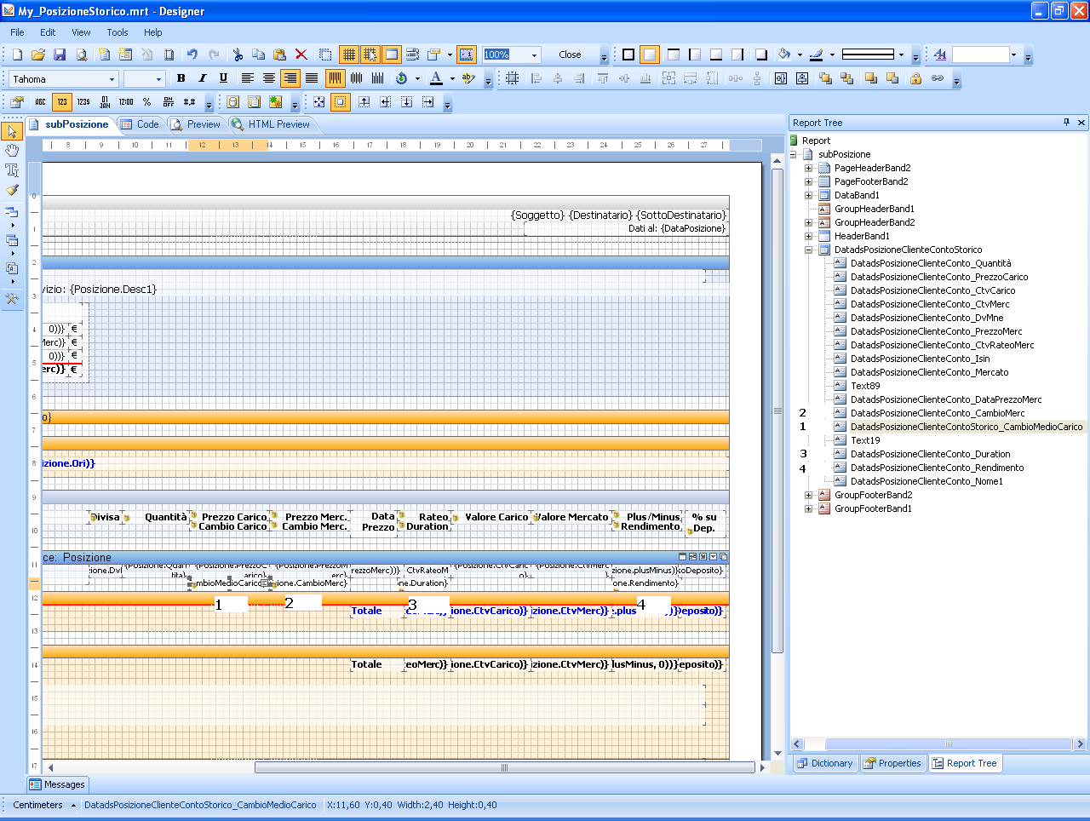Save the report with floppy disk icon
Viewport: 1090px width, 821px height.
click(x=60, y=55)
